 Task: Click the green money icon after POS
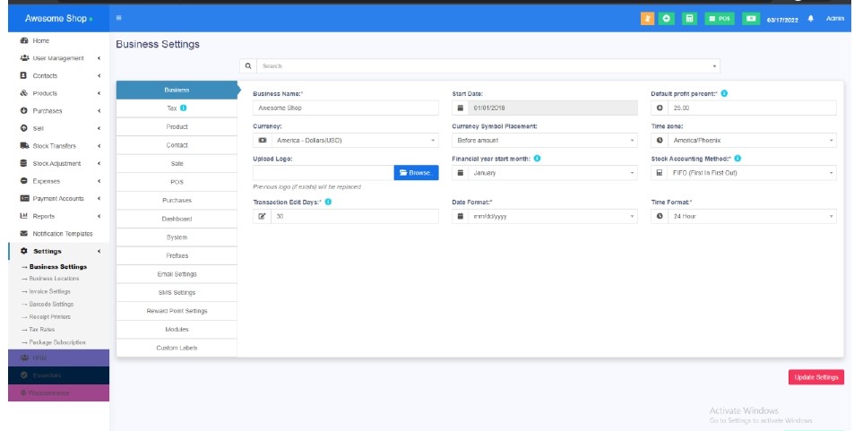coord(751,18)
